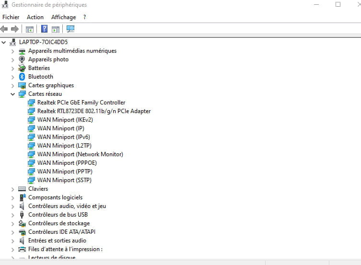Expand the Batteries category
The height and width of the screenshot is (265, 361).
pos(13,69)
